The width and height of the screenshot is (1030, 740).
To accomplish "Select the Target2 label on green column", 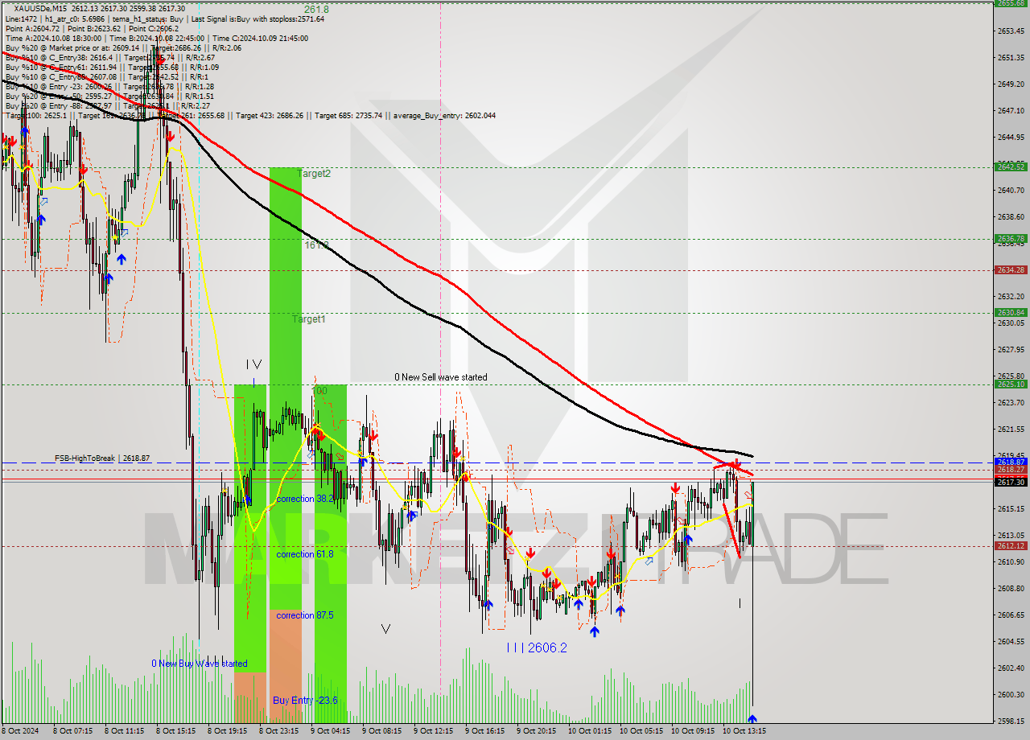I will click(x=314, y=173).
